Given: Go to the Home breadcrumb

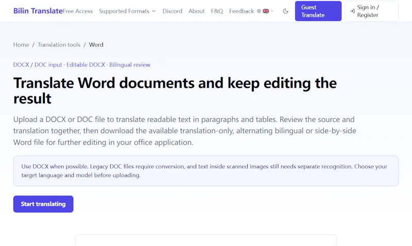Looking at the screenshot, I should [x=21, y=45].
